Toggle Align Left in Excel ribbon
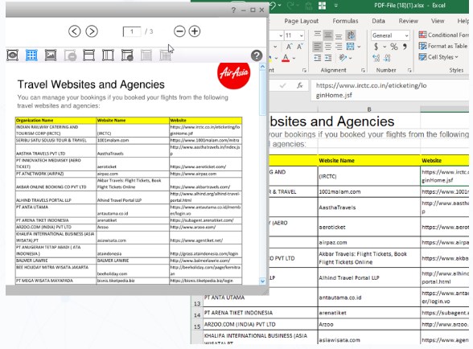Image resolution: width=473 pixels, height=349 pixels. pos(317,47)
